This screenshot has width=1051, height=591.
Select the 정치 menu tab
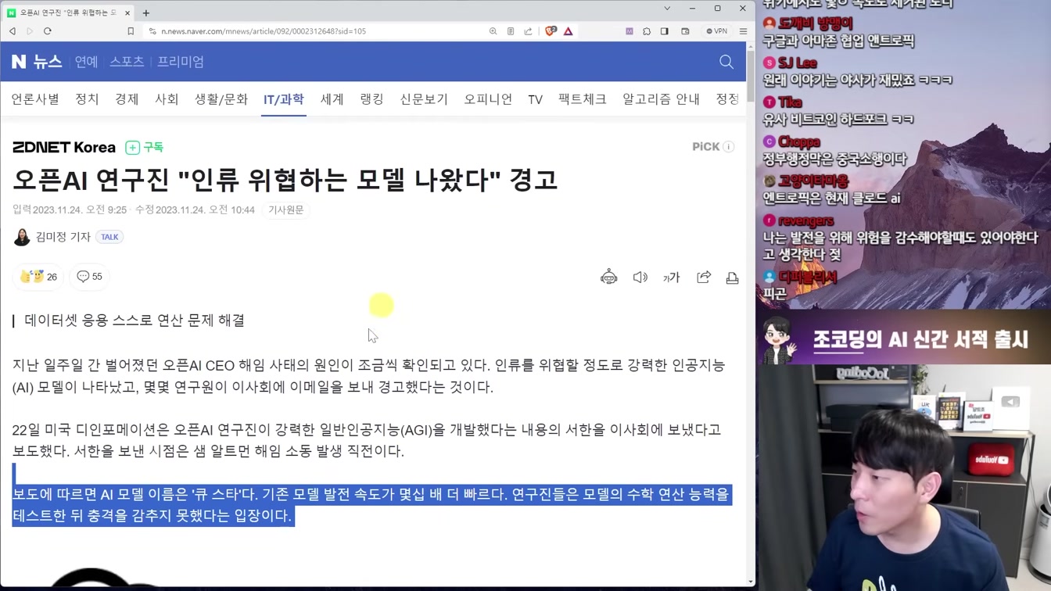pos(87,99)
